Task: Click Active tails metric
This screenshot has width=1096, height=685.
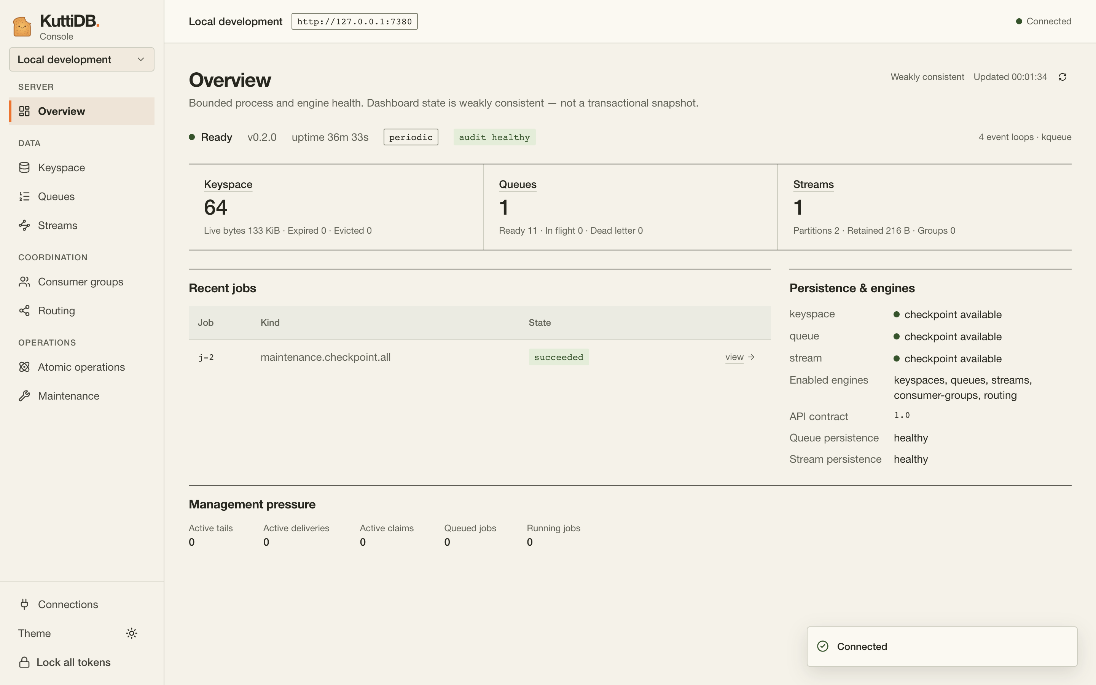Action: [210, 535]
